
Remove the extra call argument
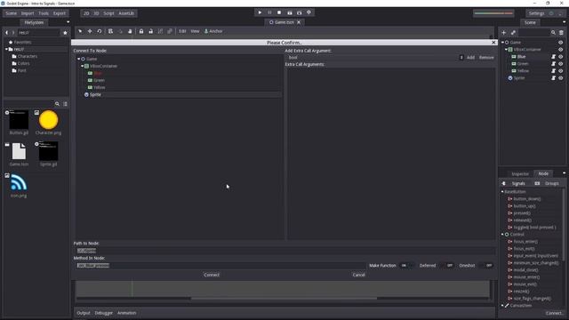(x=486, y=57)
